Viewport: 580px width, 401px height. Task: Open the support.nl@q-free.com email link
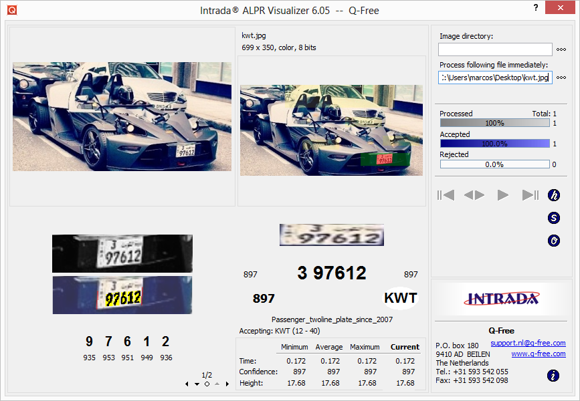pyautogui.click(x=528, y=343)
